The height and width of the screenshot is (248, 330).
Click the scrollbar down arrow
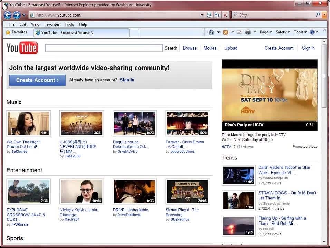pyautogui.click(x=324, y=242)
